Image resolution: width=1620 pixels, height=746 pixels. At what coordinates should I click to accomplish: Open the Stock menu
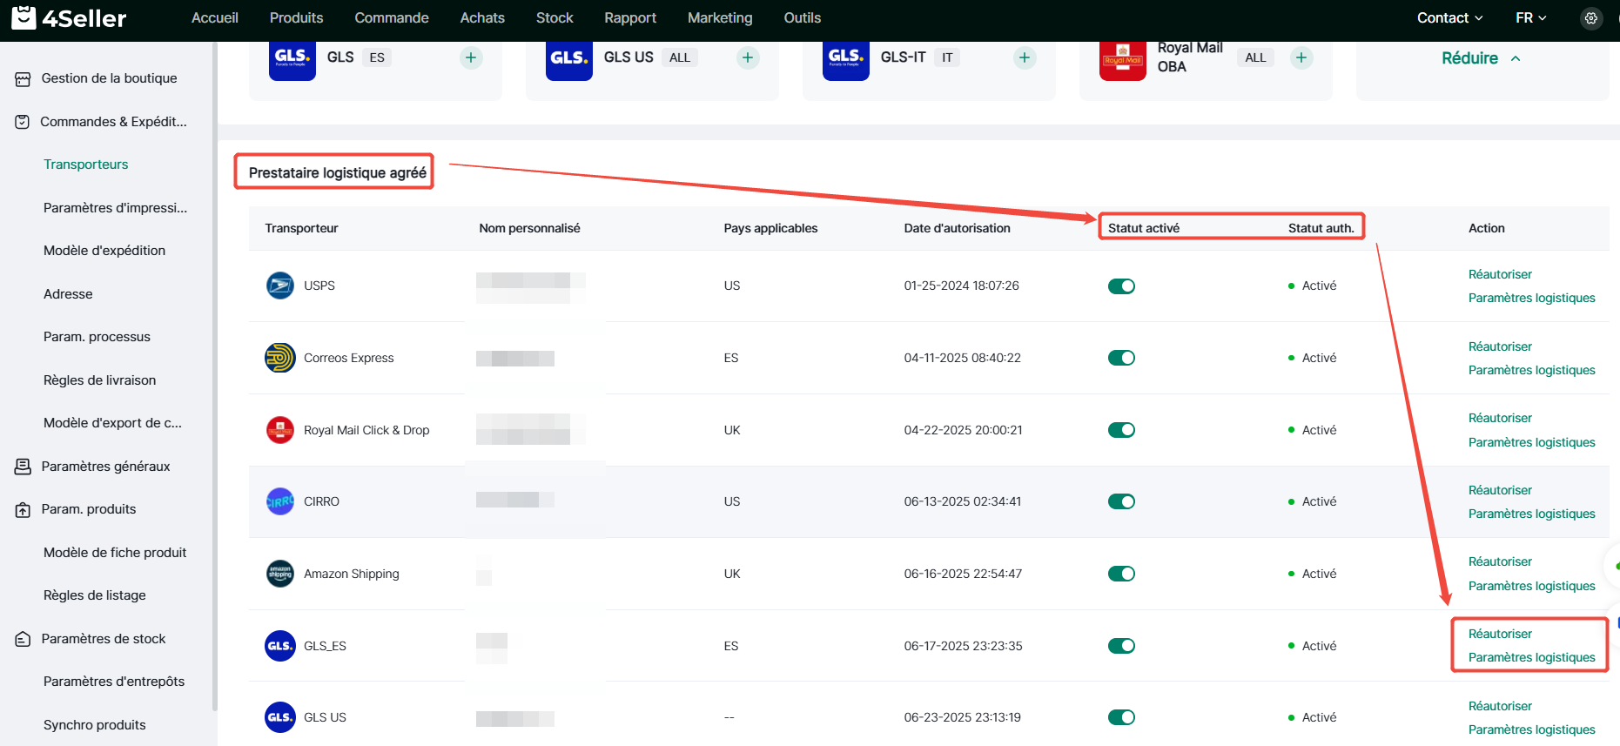[x=555, y=17]
